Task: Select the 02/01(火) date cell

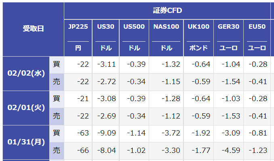Action: (26, 108)
